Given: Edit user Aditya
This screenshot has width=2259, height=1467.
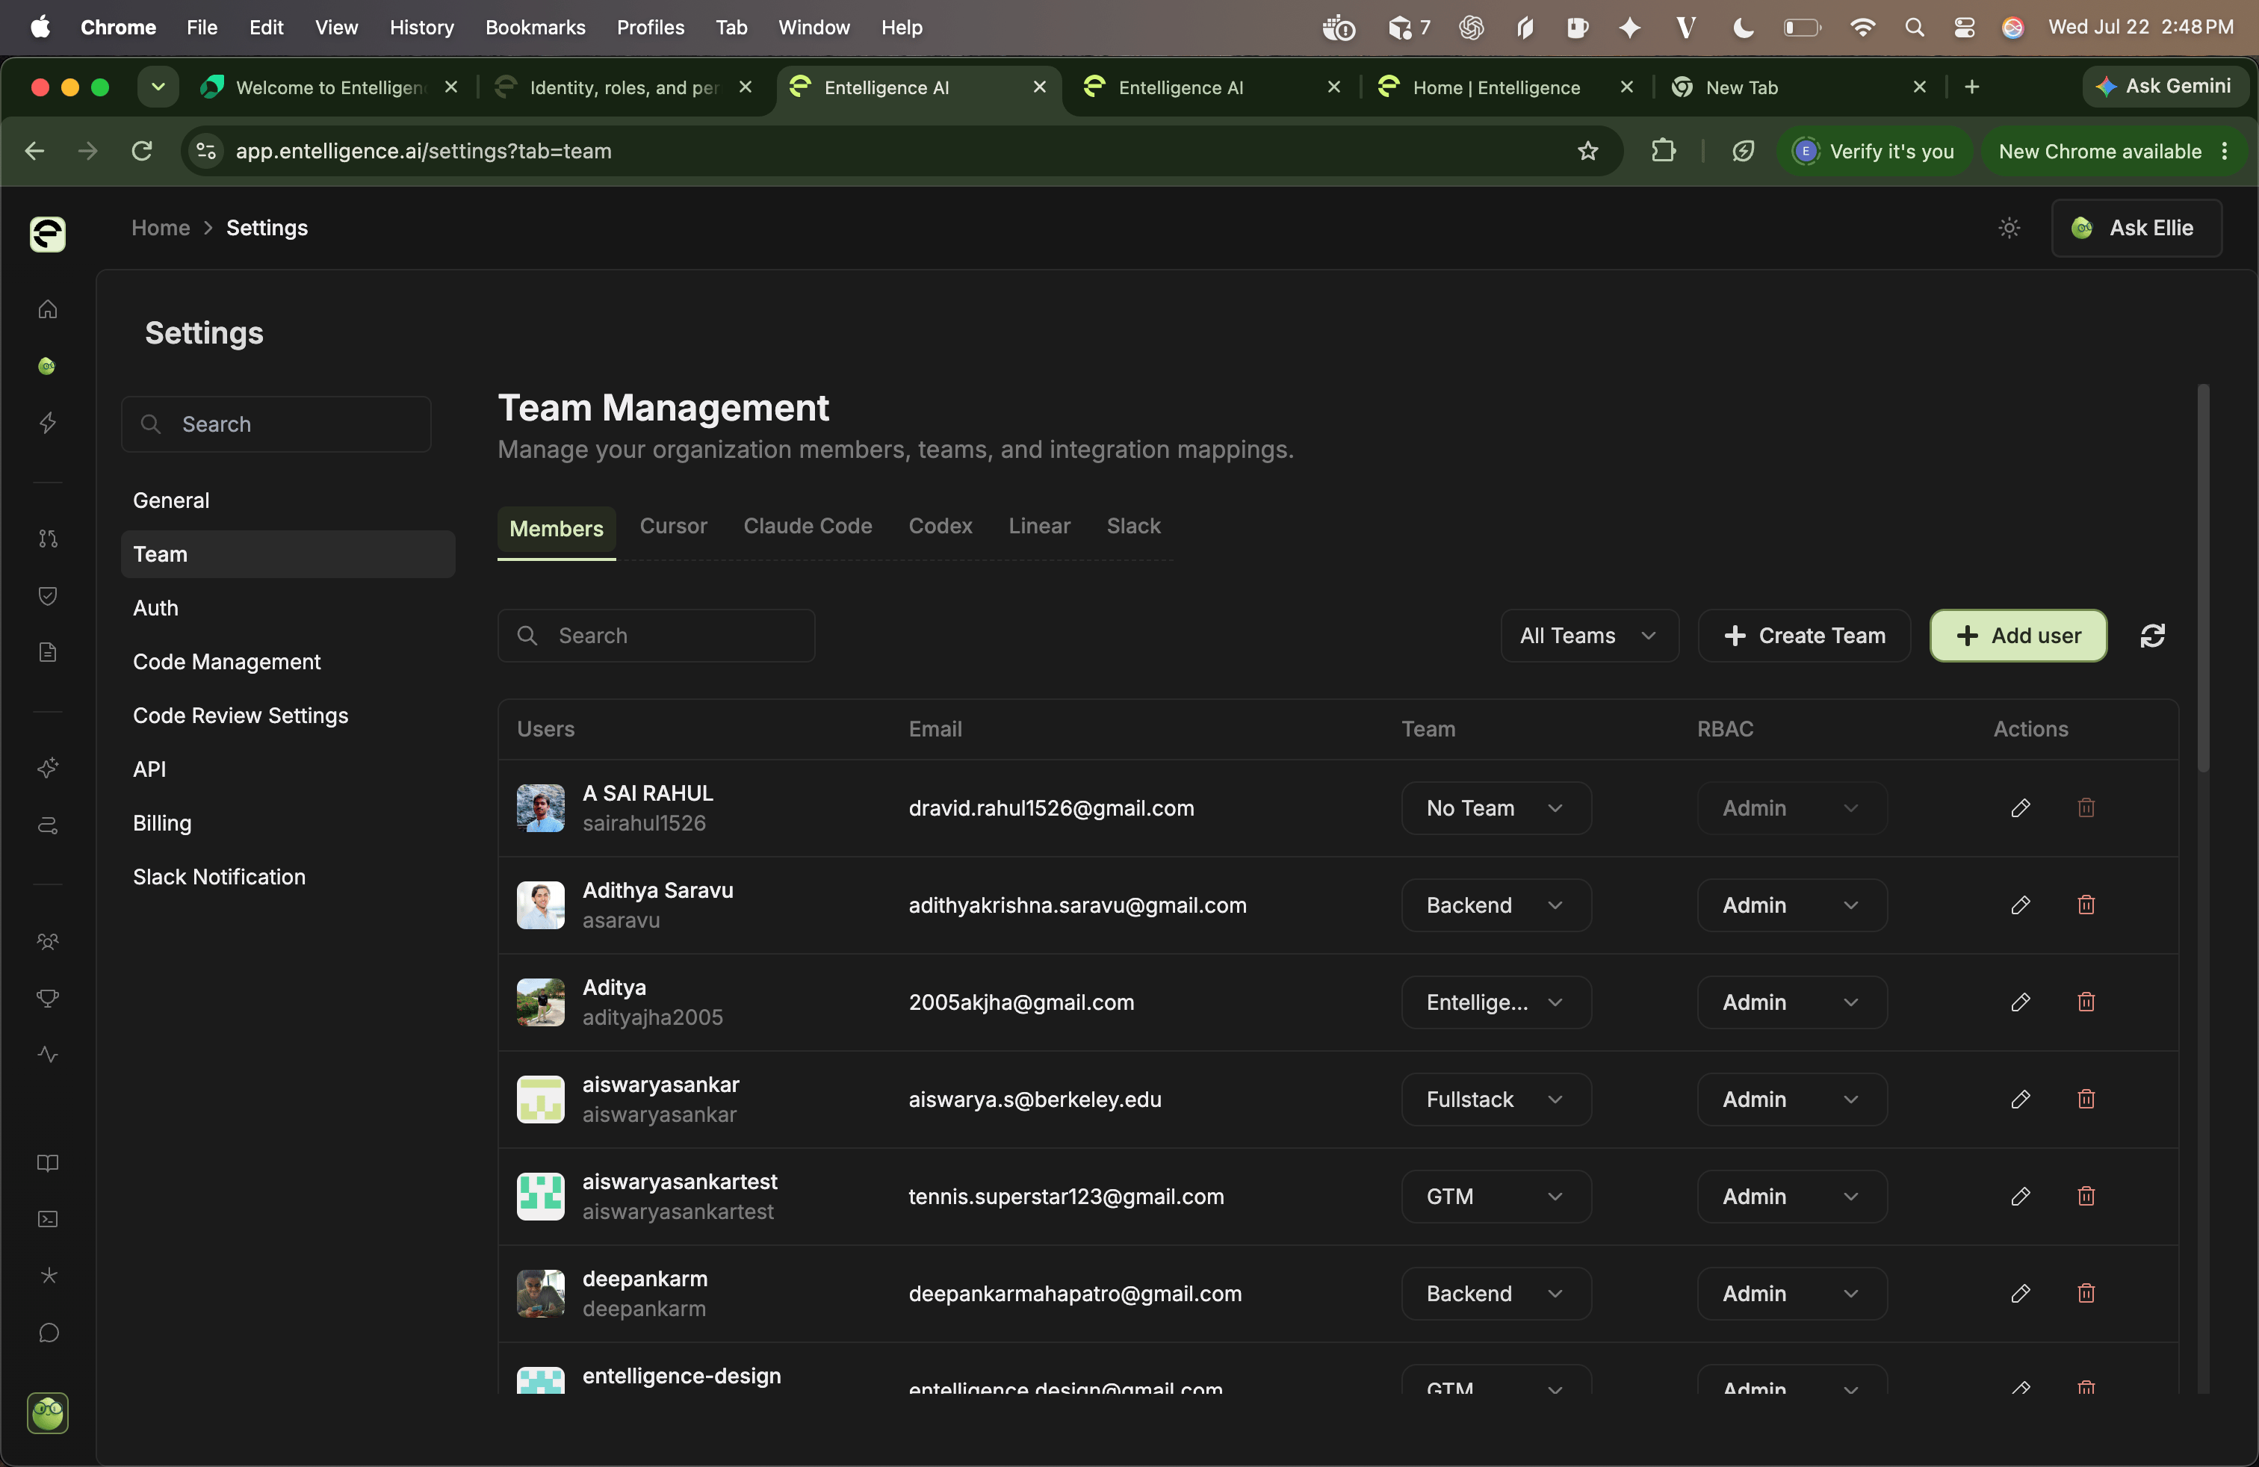Looking at the screenshot, I should (x=2020, y=1002).
